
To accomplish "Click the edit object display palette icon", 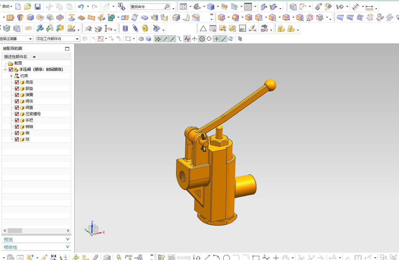I will tap(328, 6).
